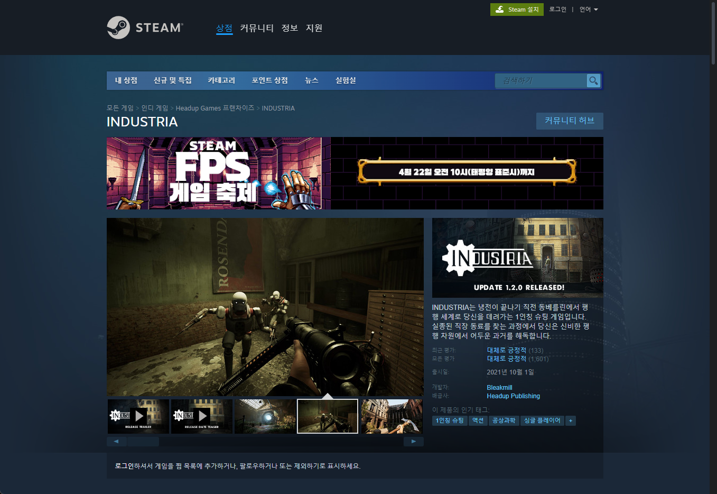Open the 신규 및 특집 nav item
Screen dimensions: 717x494
point(172,80)
